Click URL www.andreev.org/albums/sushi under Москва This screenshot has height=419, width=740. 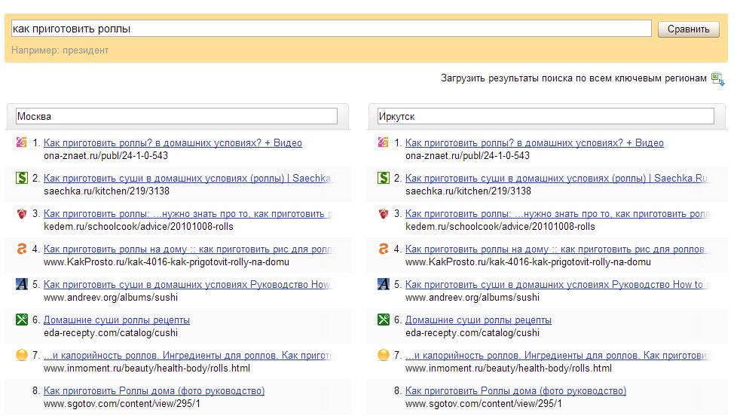111,297
